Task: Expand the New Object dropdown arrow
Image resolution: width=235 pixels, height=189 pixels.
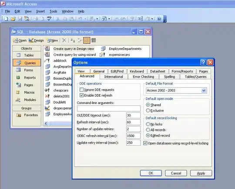Action: coord(152,19)
